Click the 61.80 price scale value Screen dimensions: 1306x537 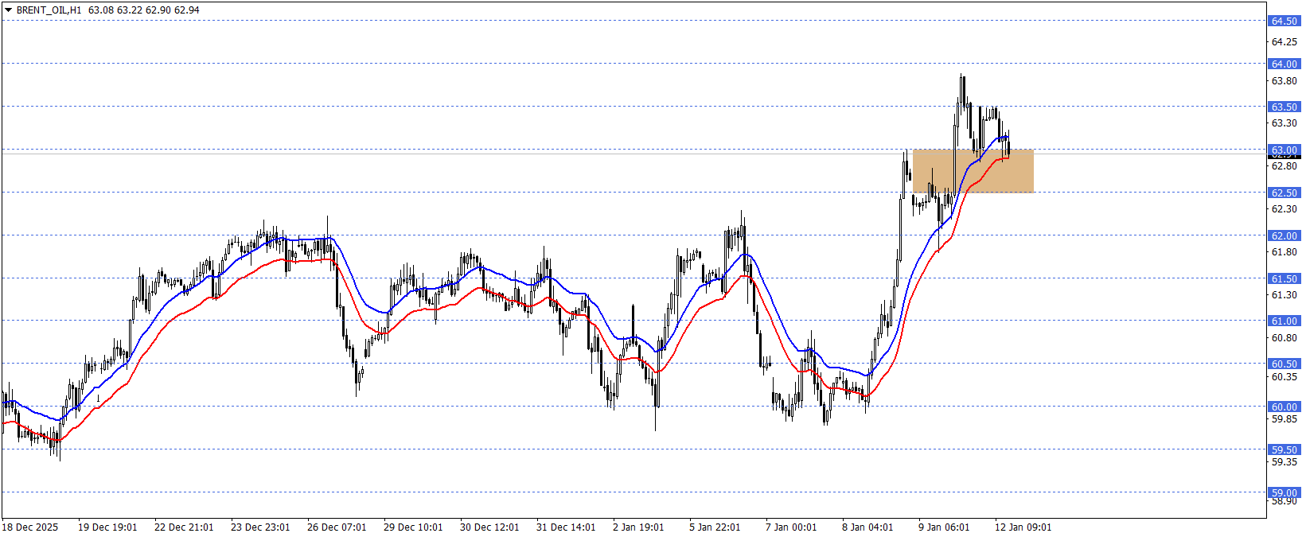click(x=1284, y=252)
